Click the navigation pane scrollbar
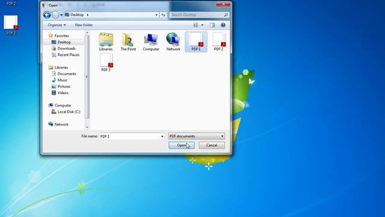This screenshot has height=217, width=385. (x=87, y=77)
